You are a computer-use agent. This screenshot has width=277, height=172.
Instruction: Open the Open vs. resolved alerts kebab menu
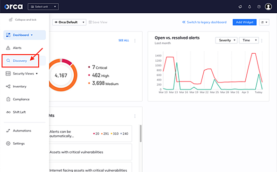(262, 41)
